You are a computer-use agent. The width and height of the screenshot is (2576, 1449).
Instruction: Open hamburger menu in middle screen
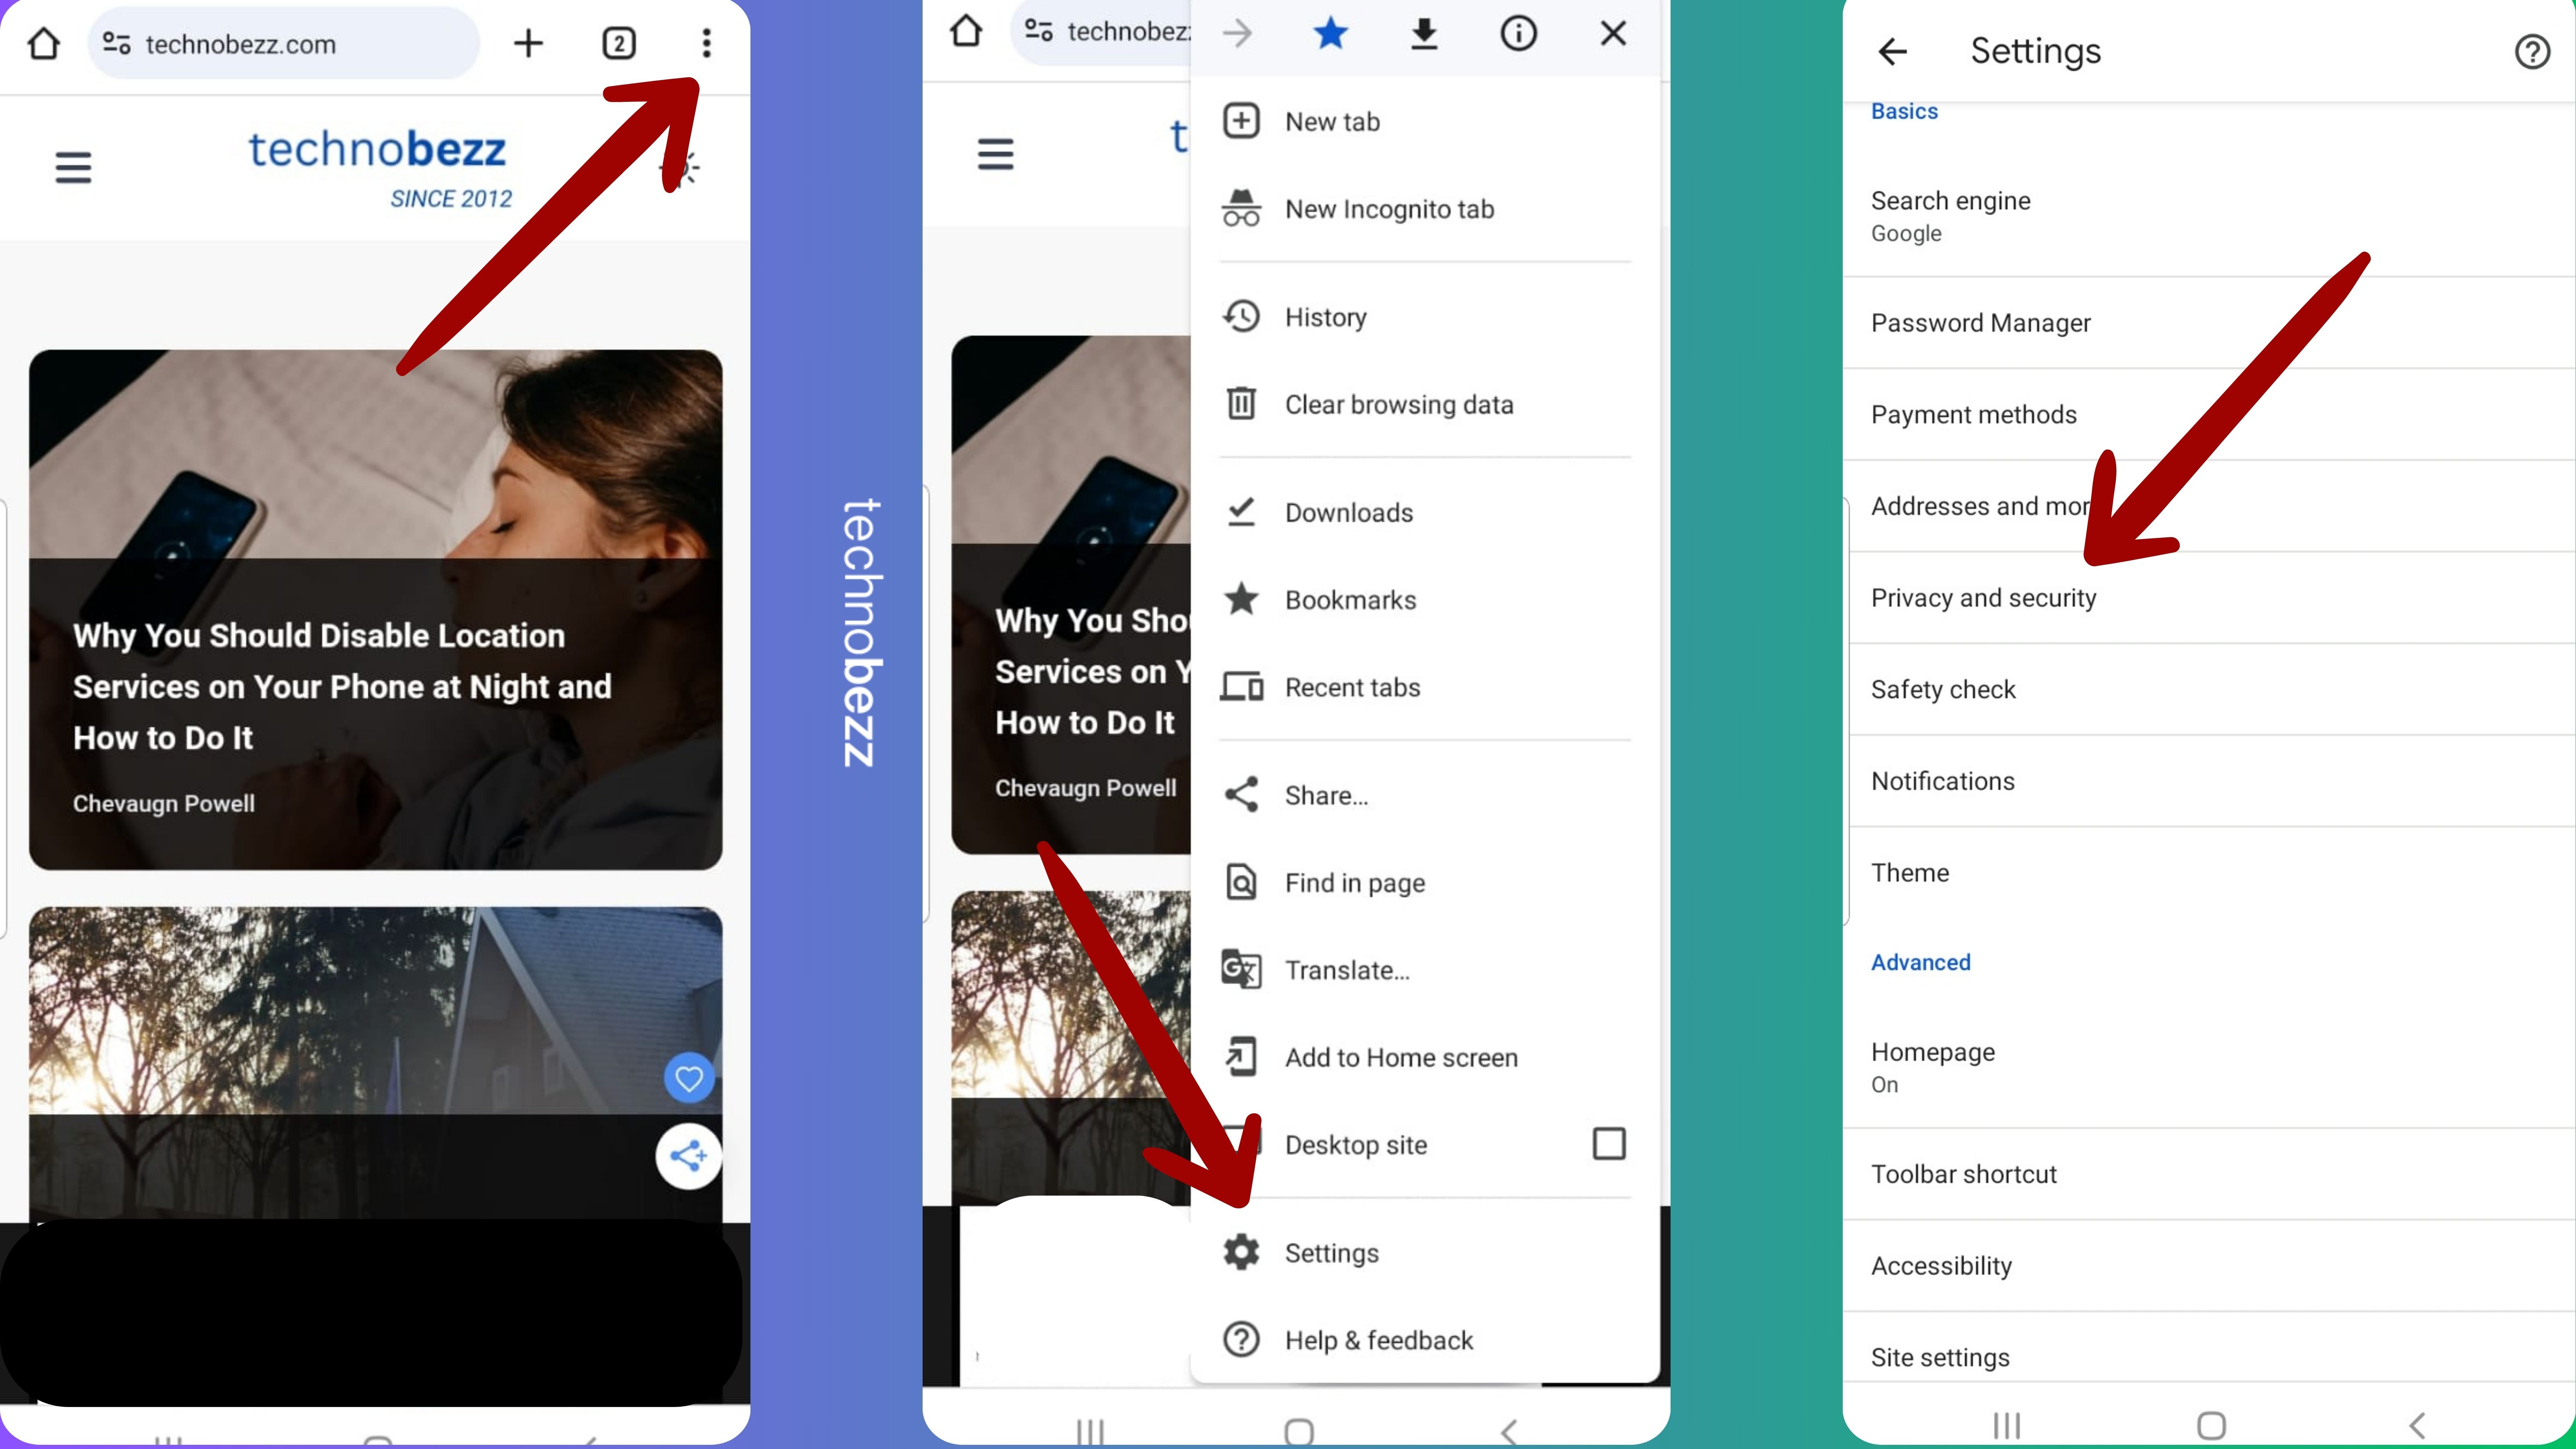[x=995, y=154]
